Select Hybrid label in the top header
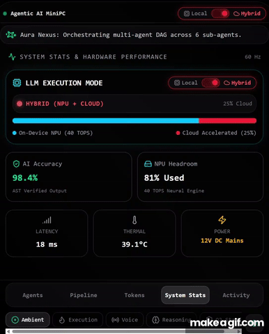 click(247, 13)
